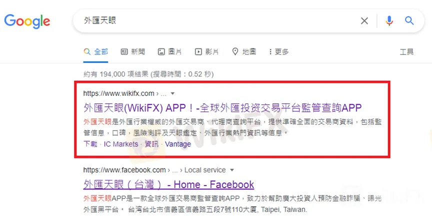Open the 外匯天眼(WikiFX) APP result title
The image size is (432, 216).
pos(222,108)
